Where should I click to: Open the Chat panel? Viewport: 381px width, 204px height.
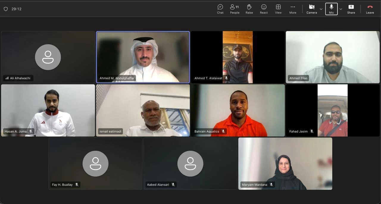point(220,9)
